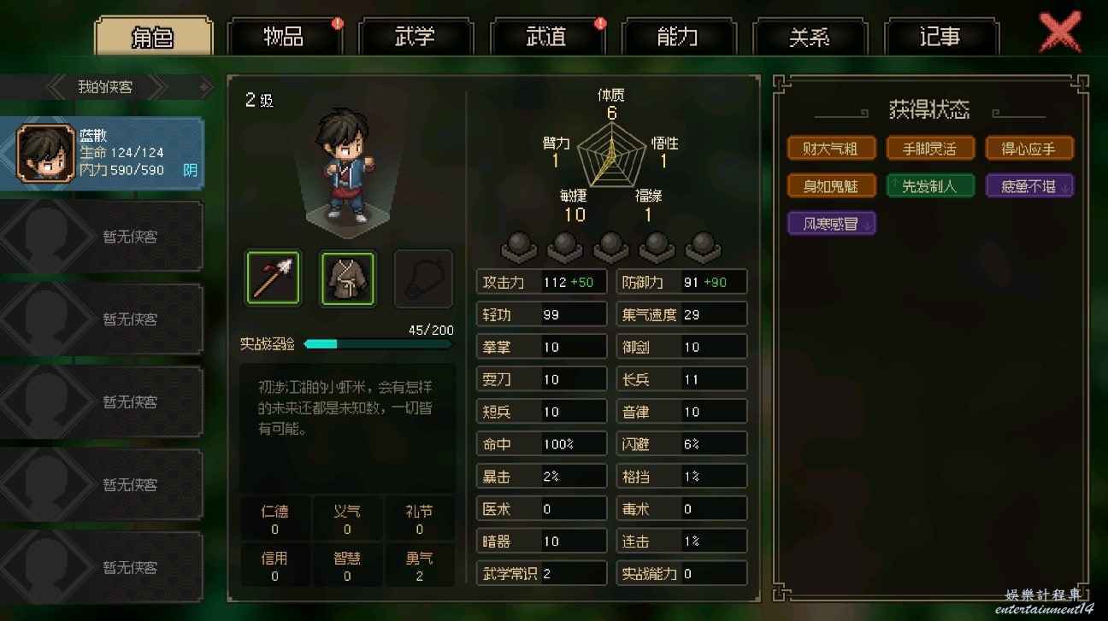Select the spear weapon equipment slot
1108x621 pixels.
point(274,278)
